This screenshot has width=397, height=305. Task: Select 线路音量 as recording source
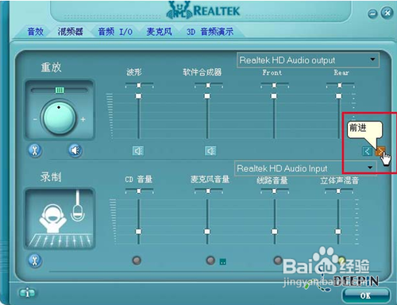coord(278,261)
